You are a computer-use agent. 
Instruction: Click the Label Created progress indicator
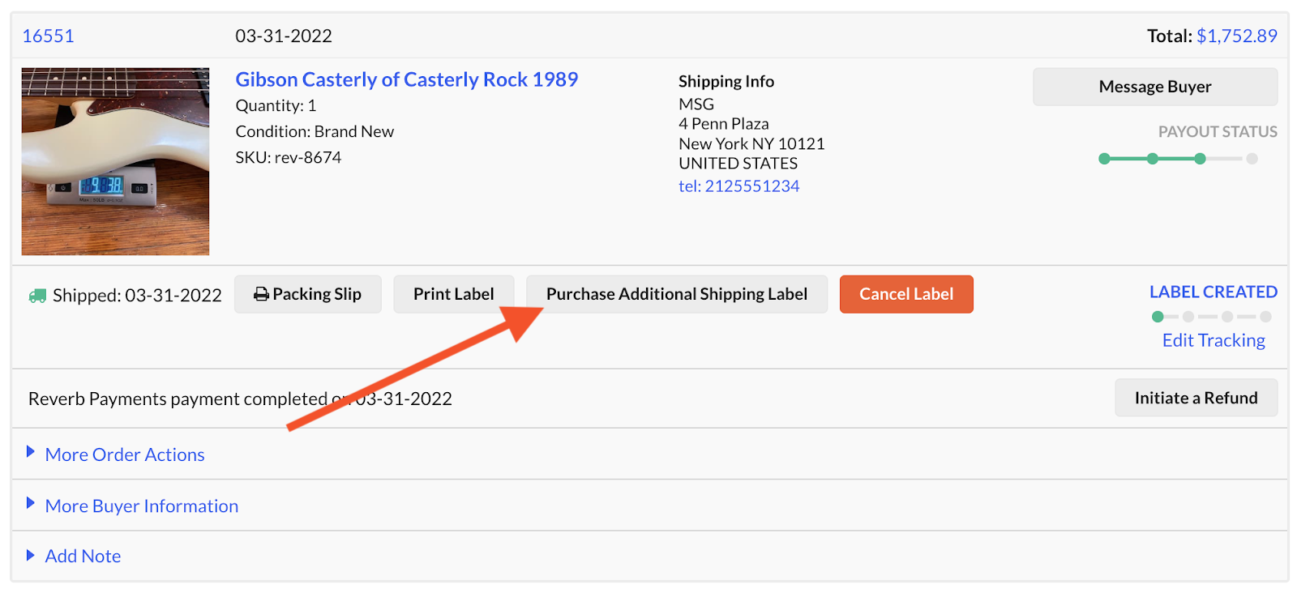point(1211,317)
